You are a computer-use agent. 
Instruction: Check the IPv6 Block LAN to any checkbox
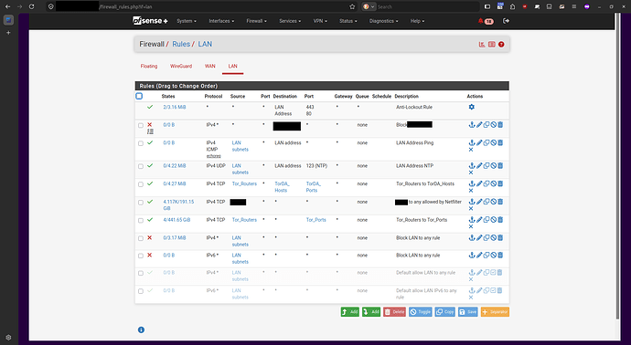pyautogui.click(x=141, y=256)
